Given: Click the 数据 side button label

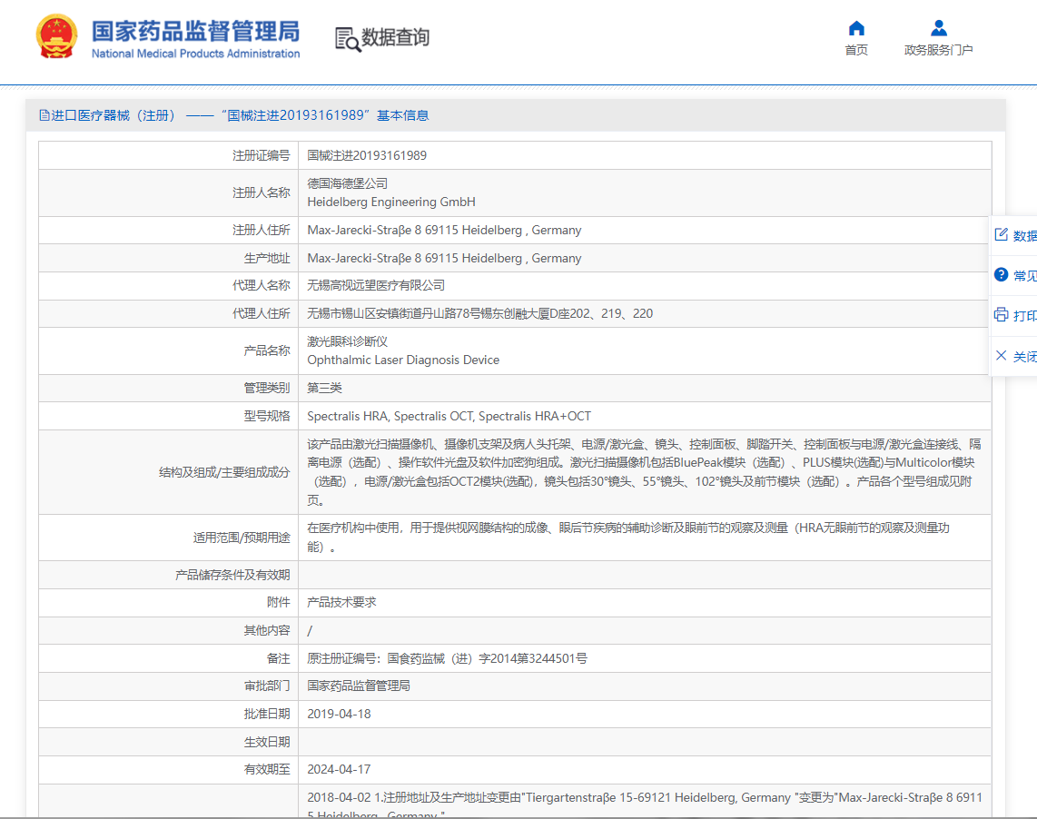Looking at the screenshot, I should [1025, 235].
